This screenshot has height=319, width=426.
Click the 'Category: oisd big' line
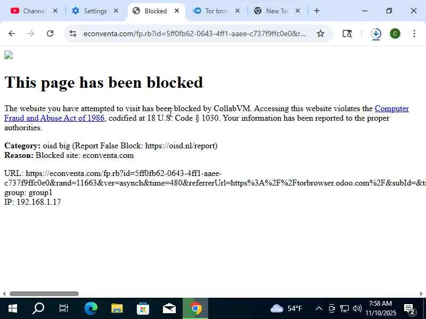tap(111, 146)
